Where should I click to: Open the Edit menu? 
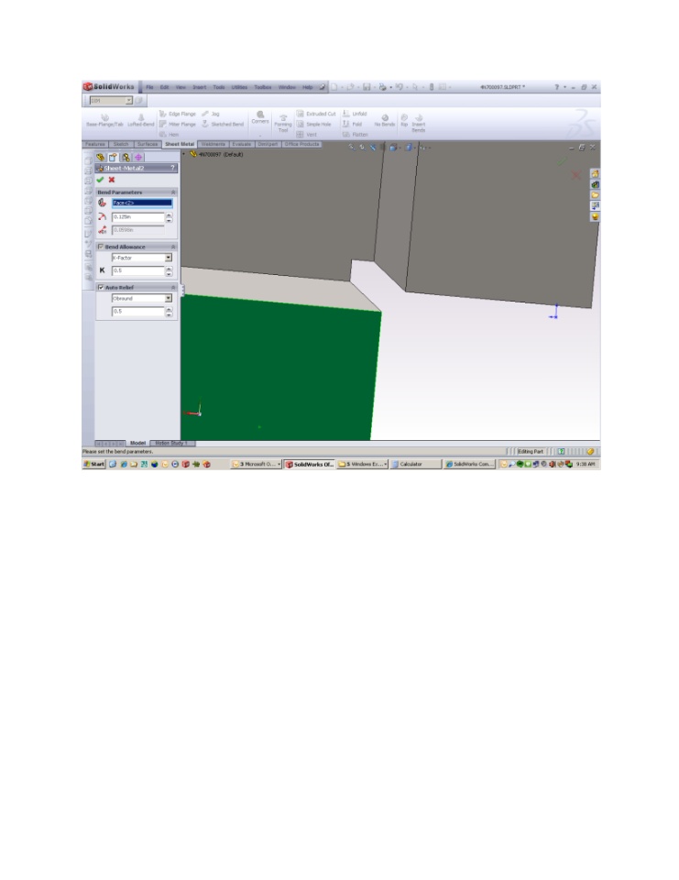[164, 88]
